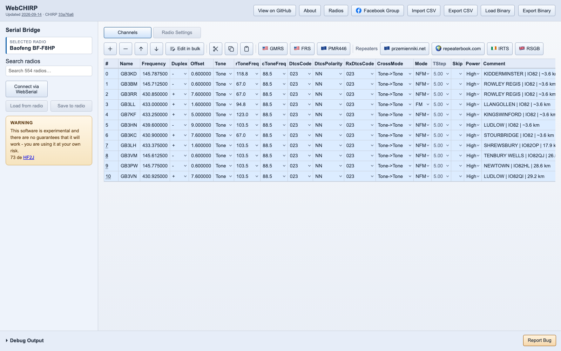Select the Baofeng BF-F8HP radio card

tap(49, 45)
